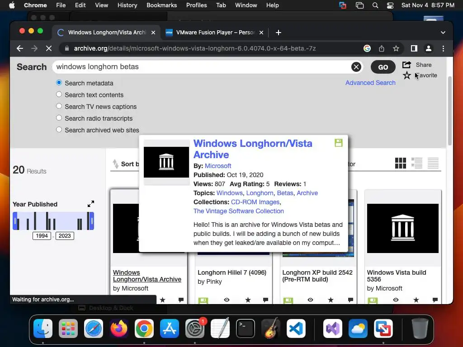This screenshot has width=463, height=347.
Task: Switch to VMware Fusion Player tab
Action: pyautogui.click(x=214, y=33)
